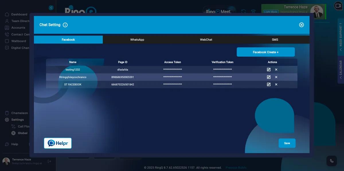
Task: Click the Access Token column header
Action: (x=173, y=62)
